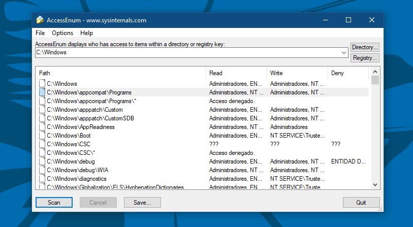The width and height of the screenshot is (413, 227).
Task: Click file icon of C:\Windows\CSC row
Action: pyautogui.click(x=42, y=144)
